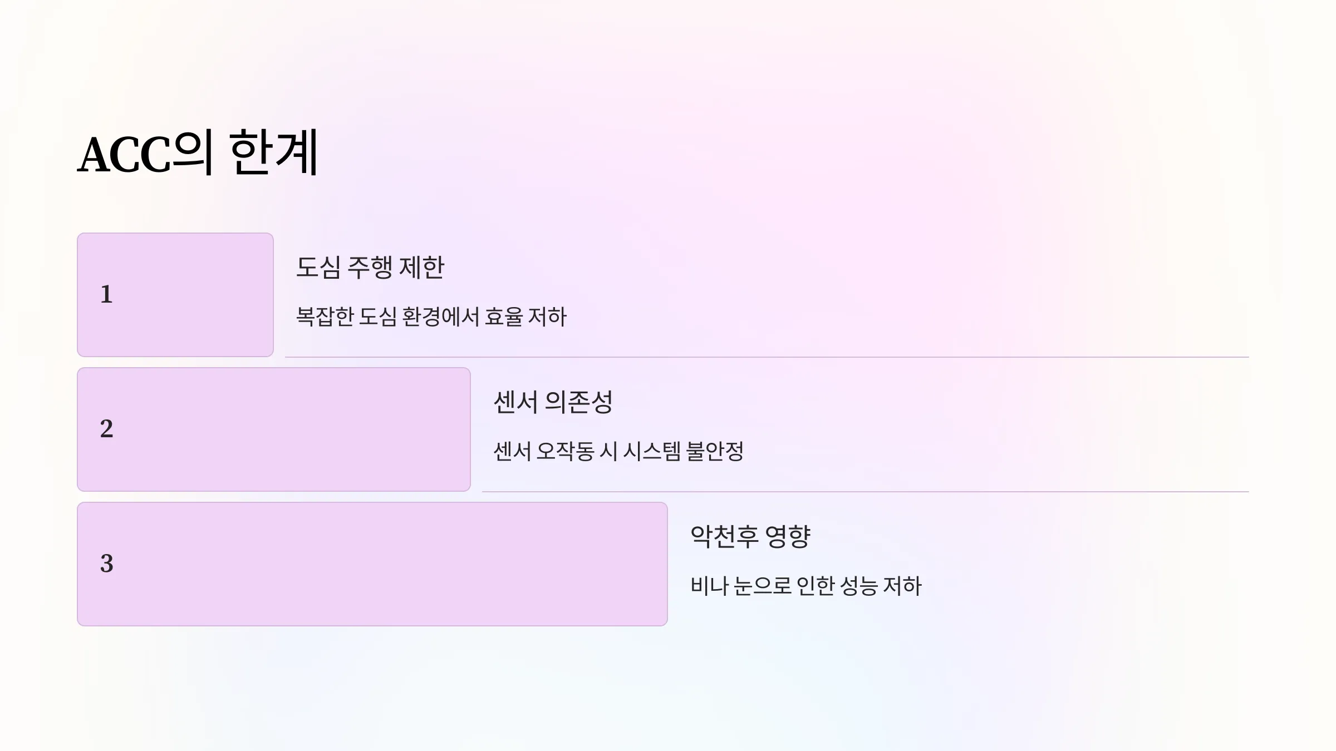
Task: Click heading "도심 주행 제한"
Action: click(x=370, y=268)
